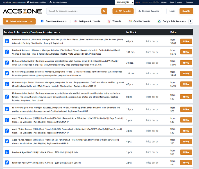Select the Threads category
Image resolution: width=199 pixels, height=169 pixels.
(x=117, y=21)
